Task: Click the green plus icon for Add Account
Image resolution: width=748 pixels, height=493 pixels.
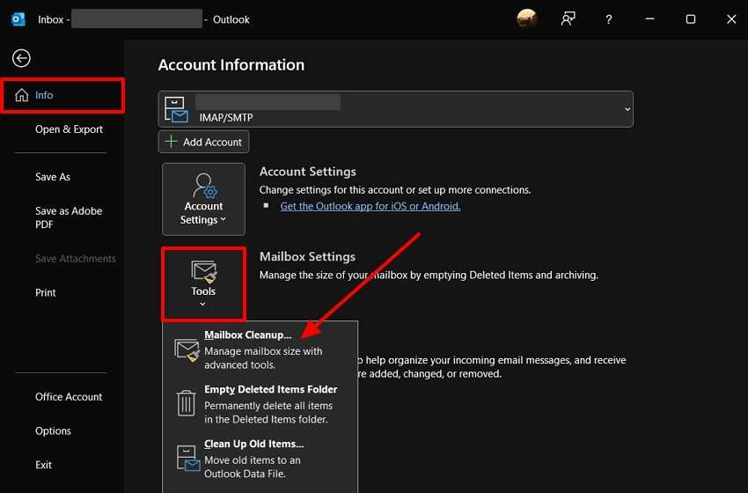Action: tap(171, 142)
